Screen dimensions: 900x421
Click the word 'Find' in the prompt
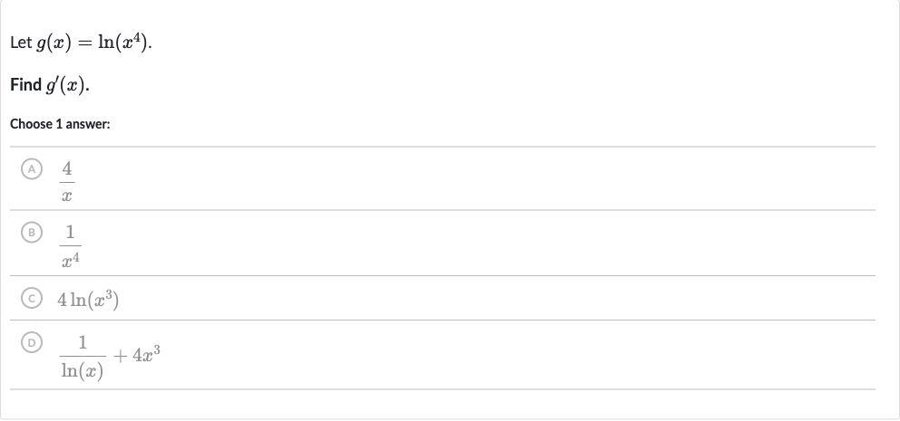pos(25,85)
